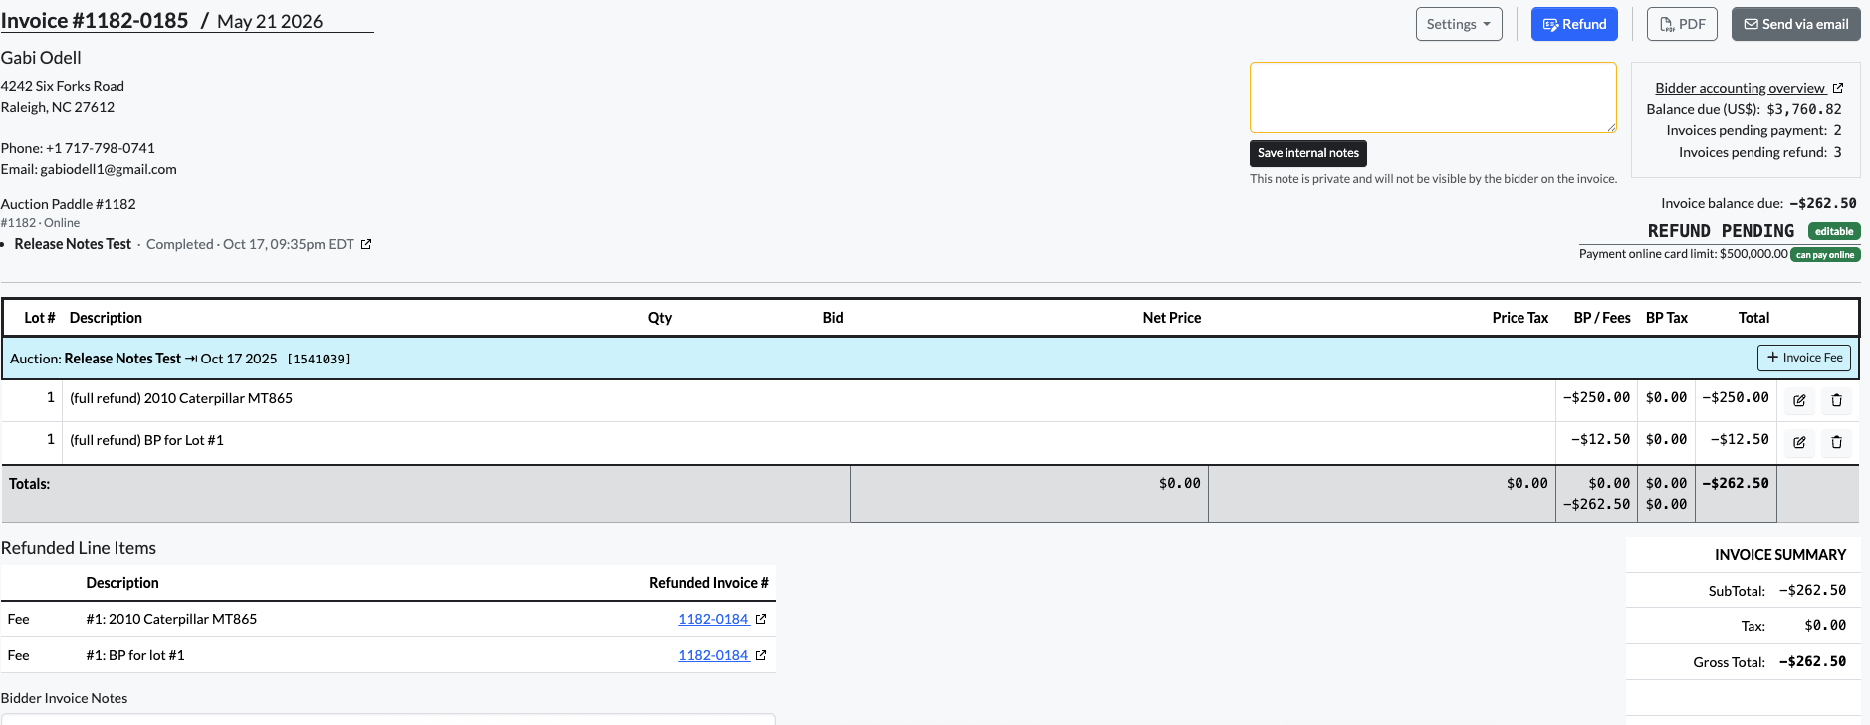Click phone number +1 717-798-0741
Image resolution: width=1870 pixels, height=725 pixels.
pos(101,148)
